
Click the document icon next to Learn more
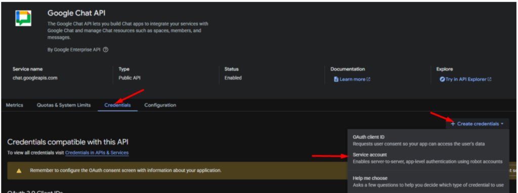336,79
